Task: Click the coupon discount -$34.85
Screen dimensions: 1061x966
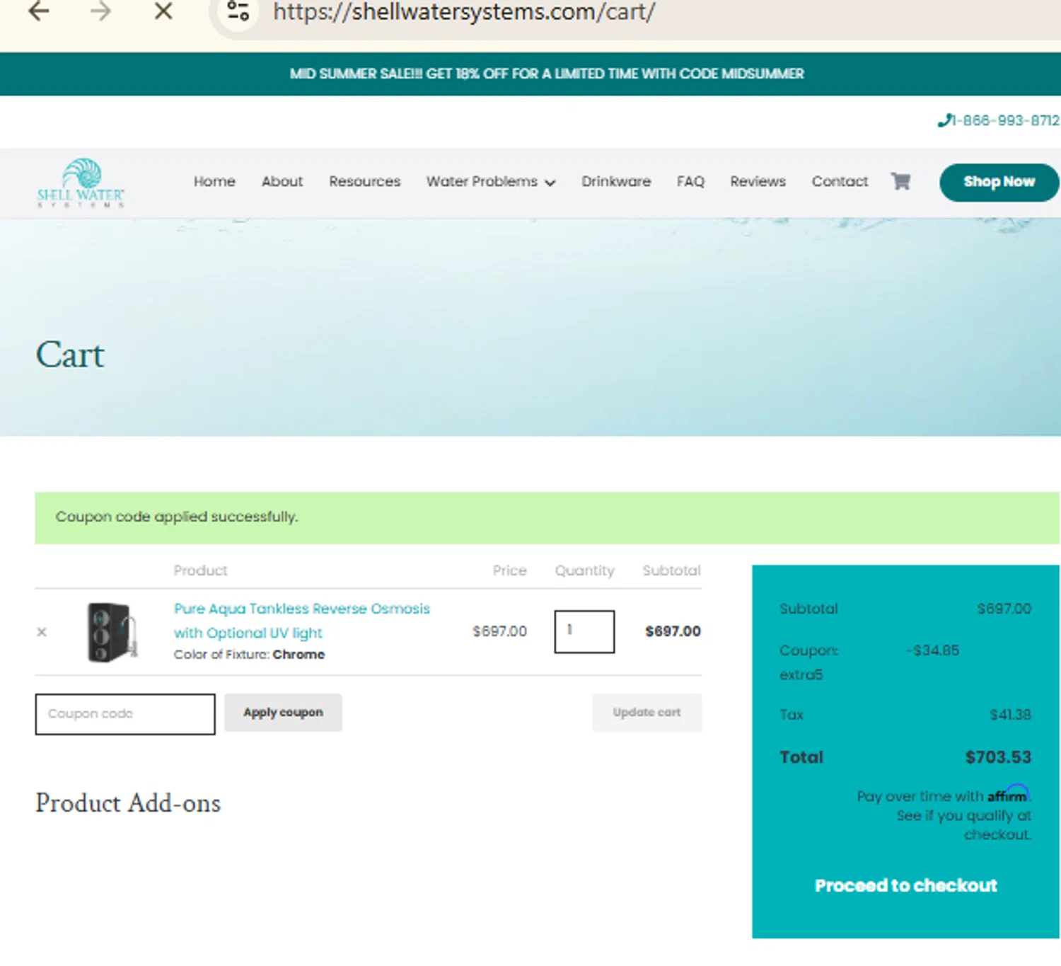Action: 933,650
